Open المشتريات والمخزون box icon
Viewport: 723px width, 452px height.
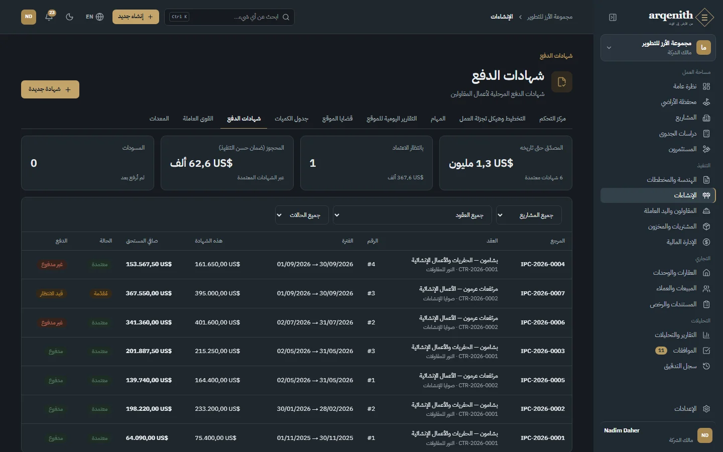706,227
